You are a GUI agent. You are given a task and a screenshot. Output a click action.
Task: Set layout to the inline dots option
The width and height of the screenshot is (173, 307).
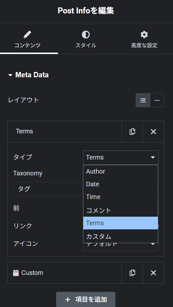coord(157,100)
